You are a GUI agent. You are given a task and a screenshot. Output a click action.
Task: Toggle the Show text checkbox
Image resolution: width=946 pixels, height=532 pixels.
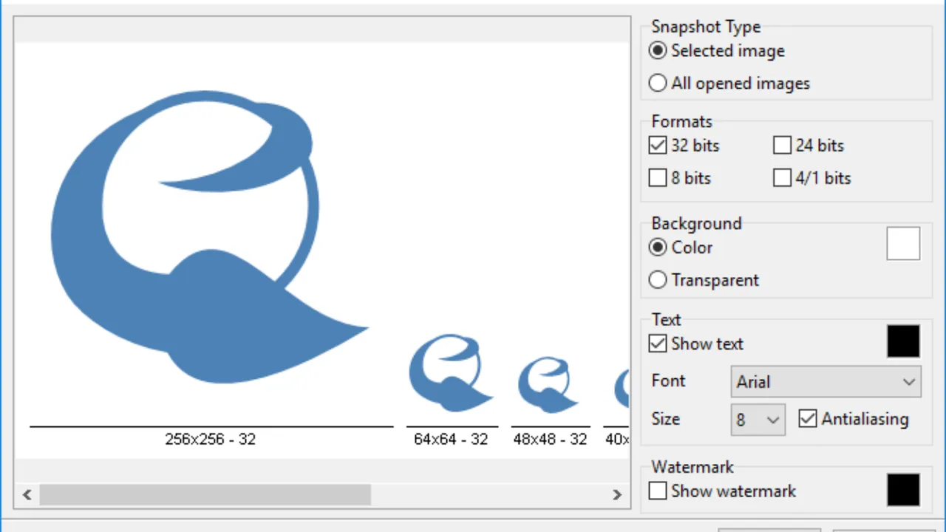(696, 344)
